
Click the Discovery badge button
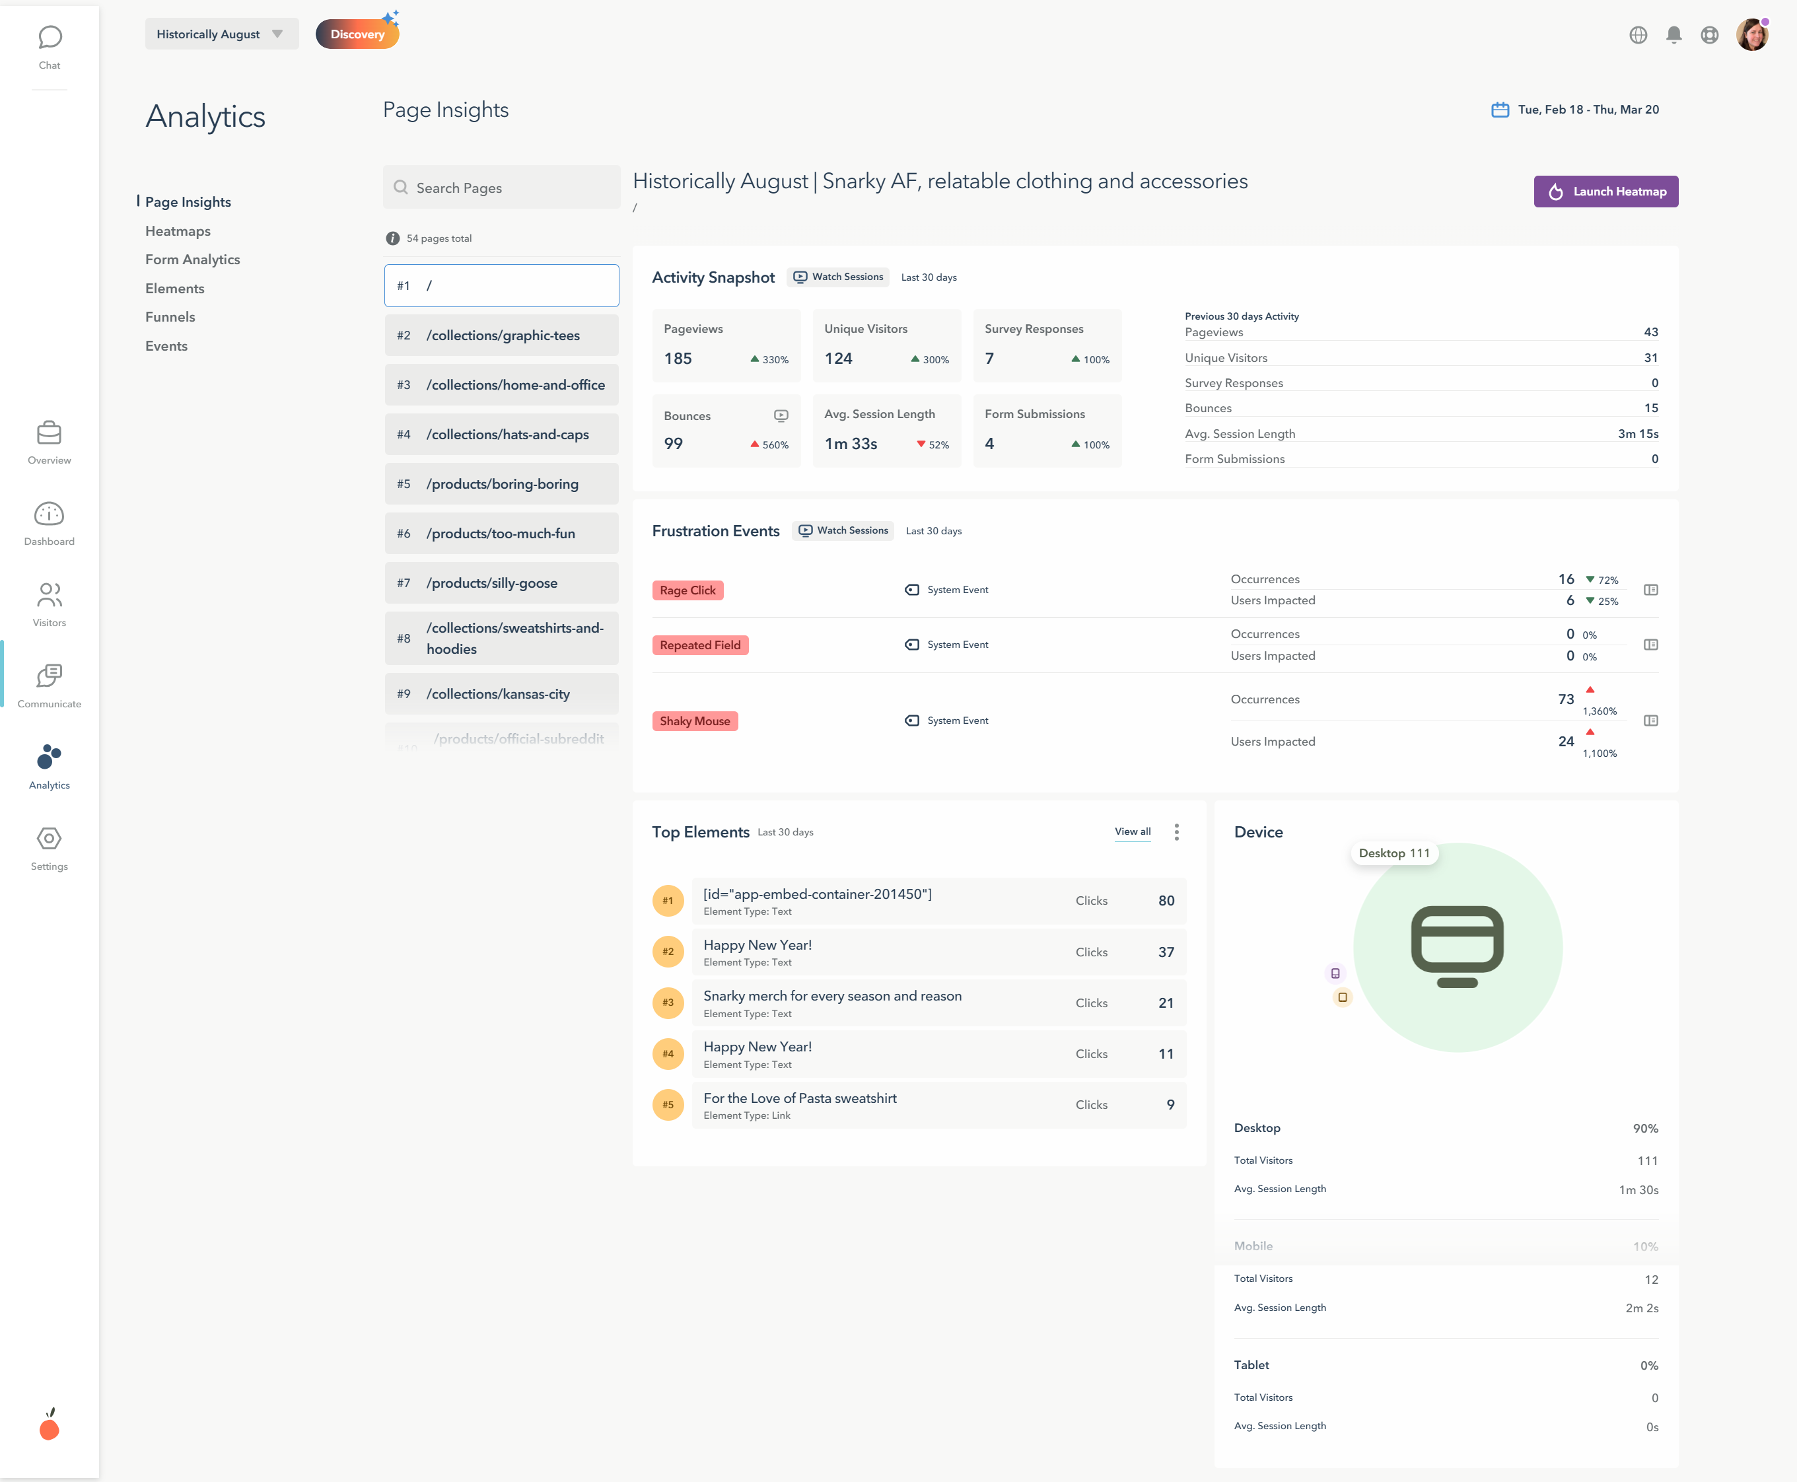pos(357,34)
